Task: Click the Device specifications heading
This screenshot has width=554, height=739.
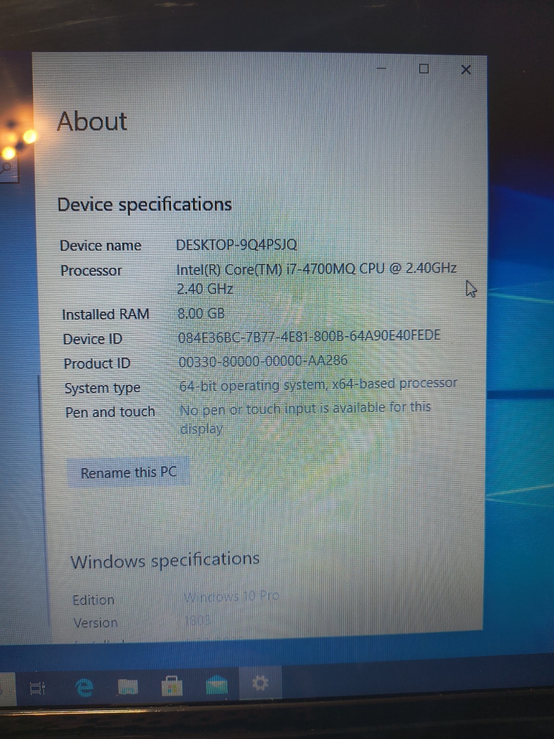Action: 145,205
